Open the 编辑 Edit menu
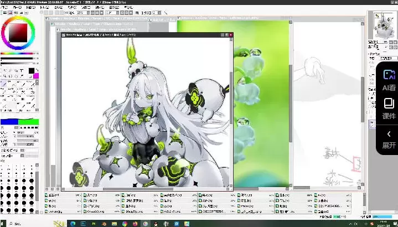Image resolution: width=398 pixels, height=227 pixels. [x=17, y=7]
